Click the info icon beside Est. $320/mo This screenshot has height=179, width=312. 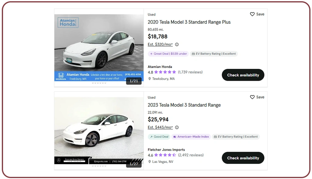[x=176, y=44]
